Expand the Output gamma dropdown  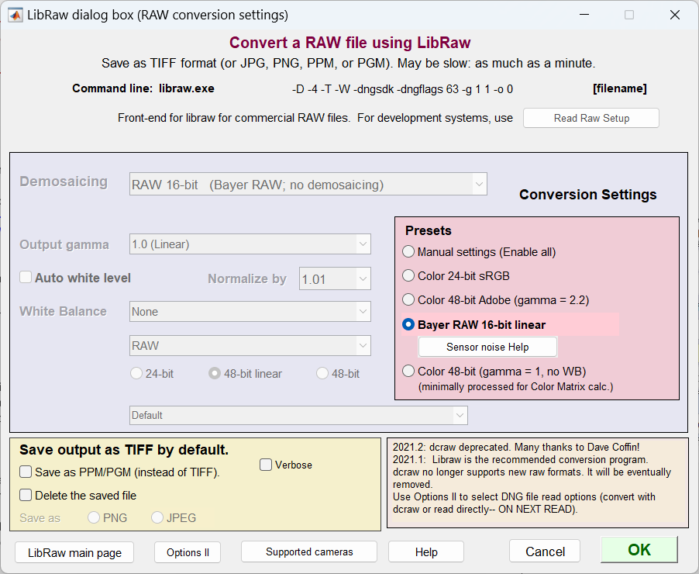coord(250,244)
